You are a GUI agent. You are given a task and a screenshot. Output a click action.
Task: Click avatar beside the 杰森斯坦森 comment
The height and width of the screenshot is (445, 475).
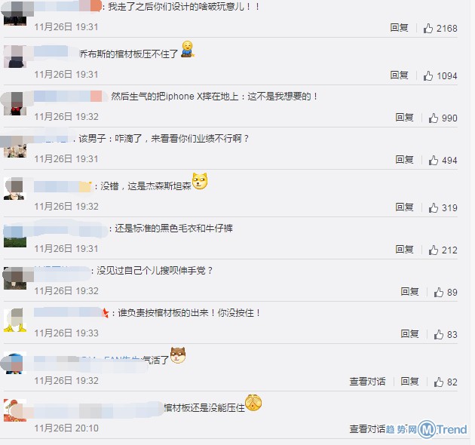click(15, 189)
